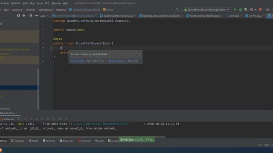Screen dimensions: 273x153
Task: Click the 'academy' breadcrumb
Action: point(17,10)
